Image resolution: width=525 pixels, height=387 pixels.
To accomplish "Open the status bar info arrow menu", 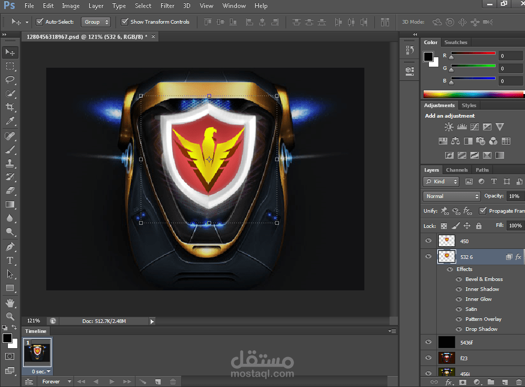I will click(152, 321).
